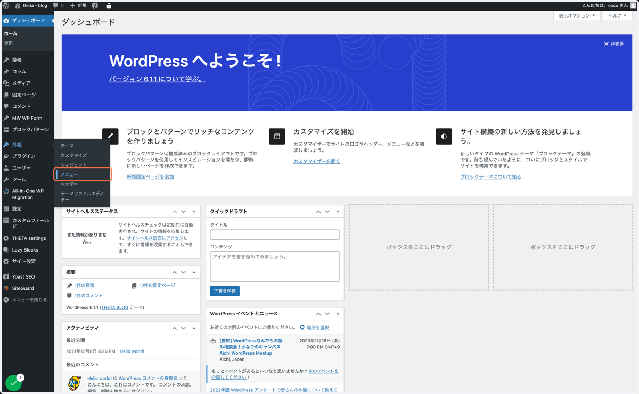Screen dimensions: 639x394
Task: Click the ユーザー icon in sidebar
Action: (6, 168)
